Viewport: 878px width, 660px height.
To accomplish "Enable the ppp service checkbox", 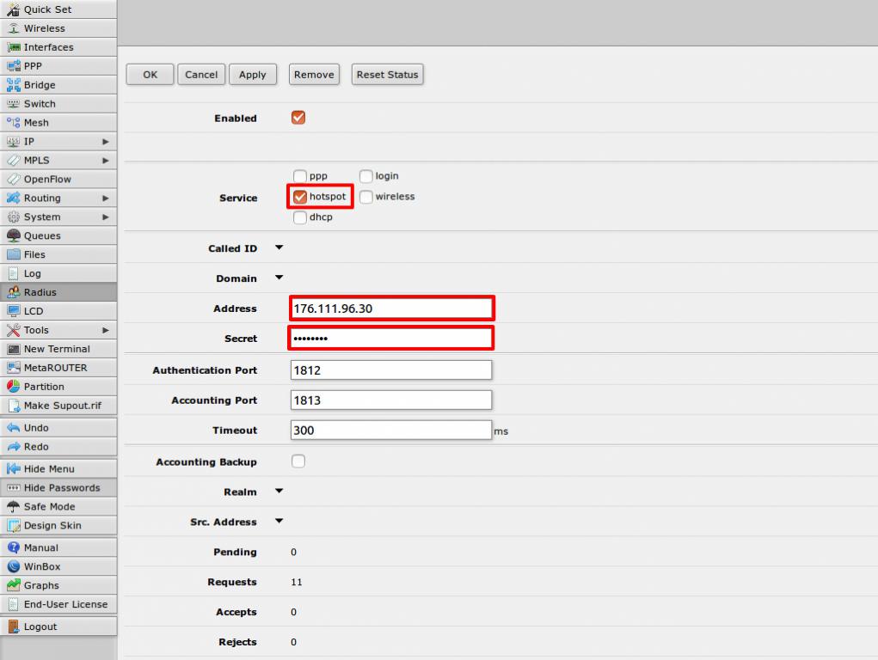I will point(299,175).
